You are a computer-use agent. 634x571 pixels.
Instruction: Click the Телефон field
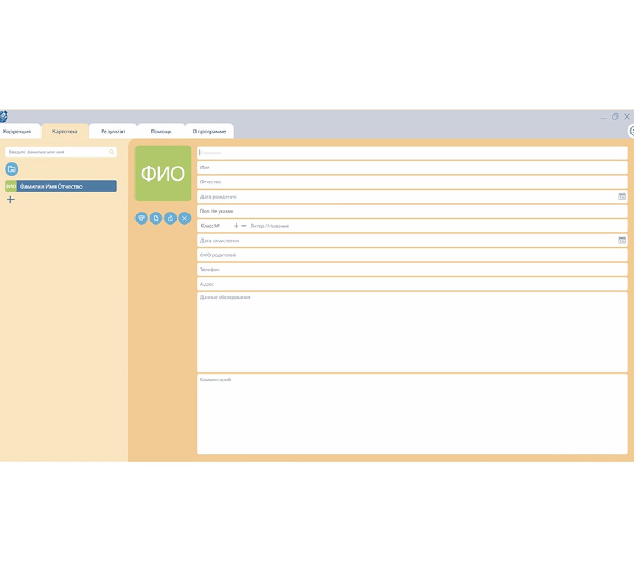click(412, 270)
